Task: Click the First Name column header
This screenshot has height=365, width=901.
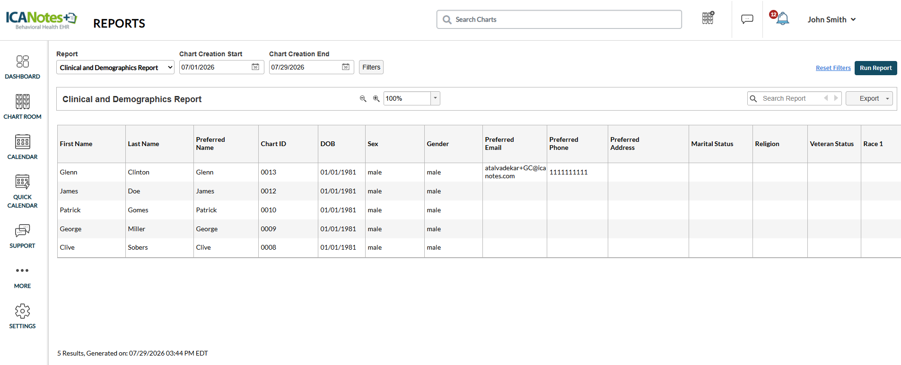Action: coord(91,144)
